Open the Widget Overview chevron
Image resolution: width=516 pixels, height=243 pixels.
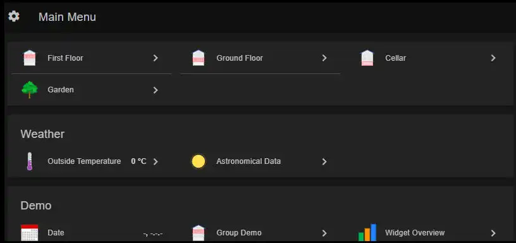coord(493,233)
